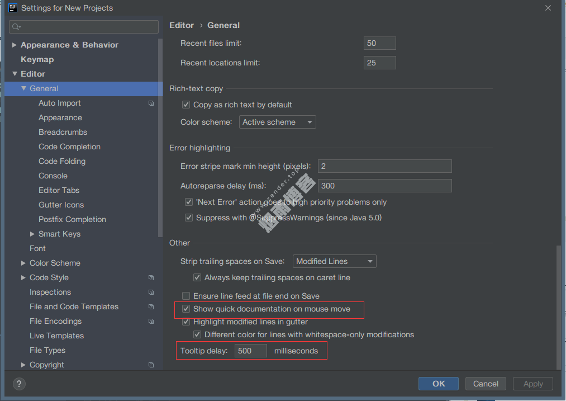Click the Tooltip delay input field
Screen dimensions: 566x401
(250, 351)
